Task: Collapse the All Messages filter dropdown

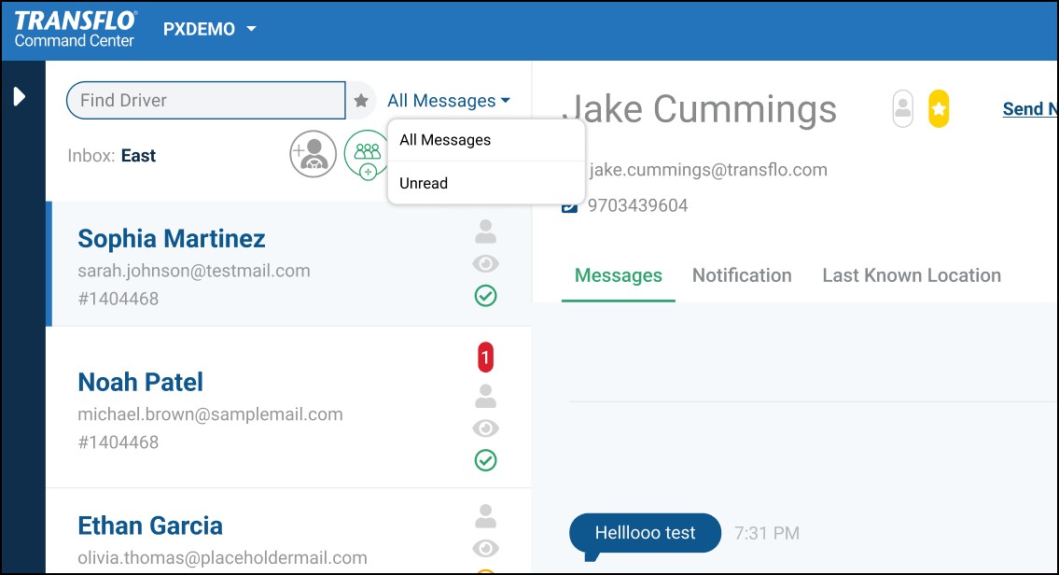Action: [x=449, y=101]
